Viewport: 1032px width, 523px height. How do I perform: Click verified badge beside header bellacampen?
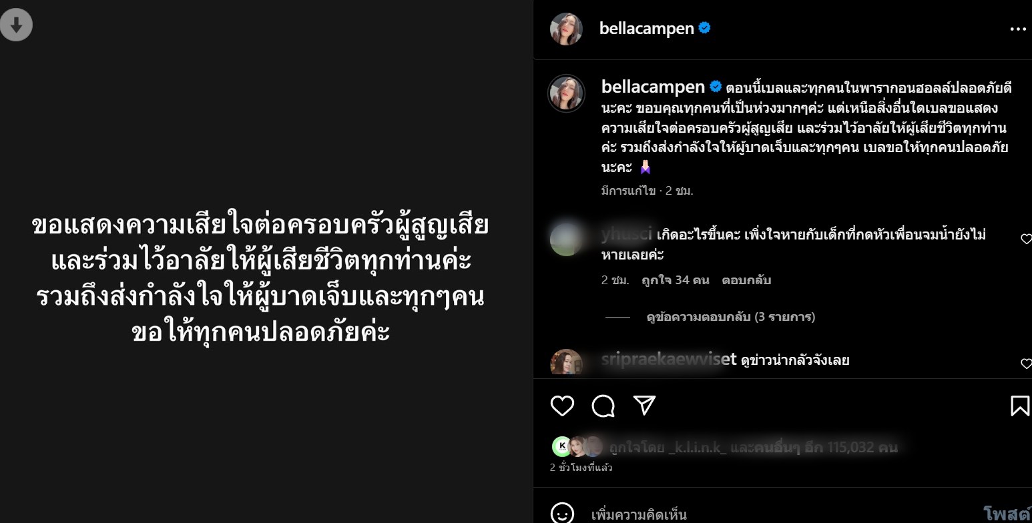(704, 28)
